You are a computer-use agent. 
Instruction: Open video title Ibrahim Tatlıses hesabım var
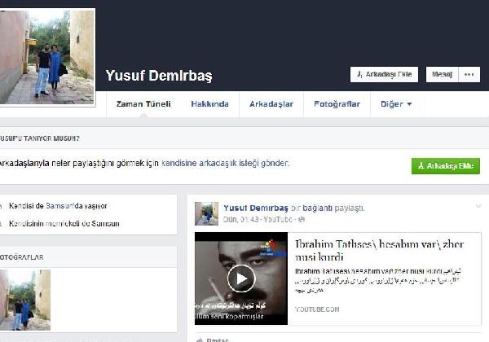[379, 251]
